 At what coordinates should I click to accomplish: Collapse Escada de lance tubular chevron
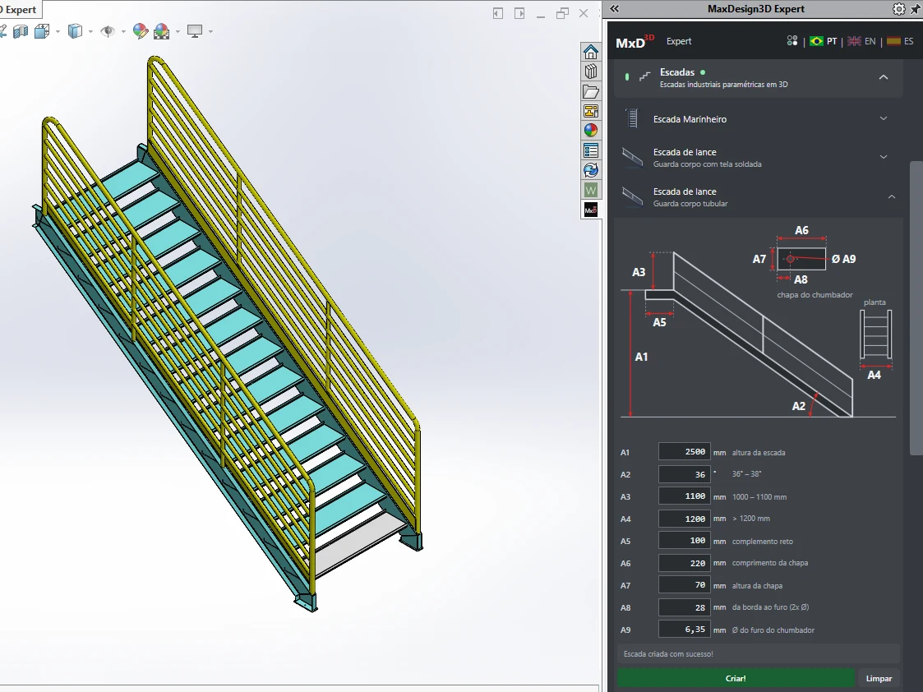pos(891,196)
